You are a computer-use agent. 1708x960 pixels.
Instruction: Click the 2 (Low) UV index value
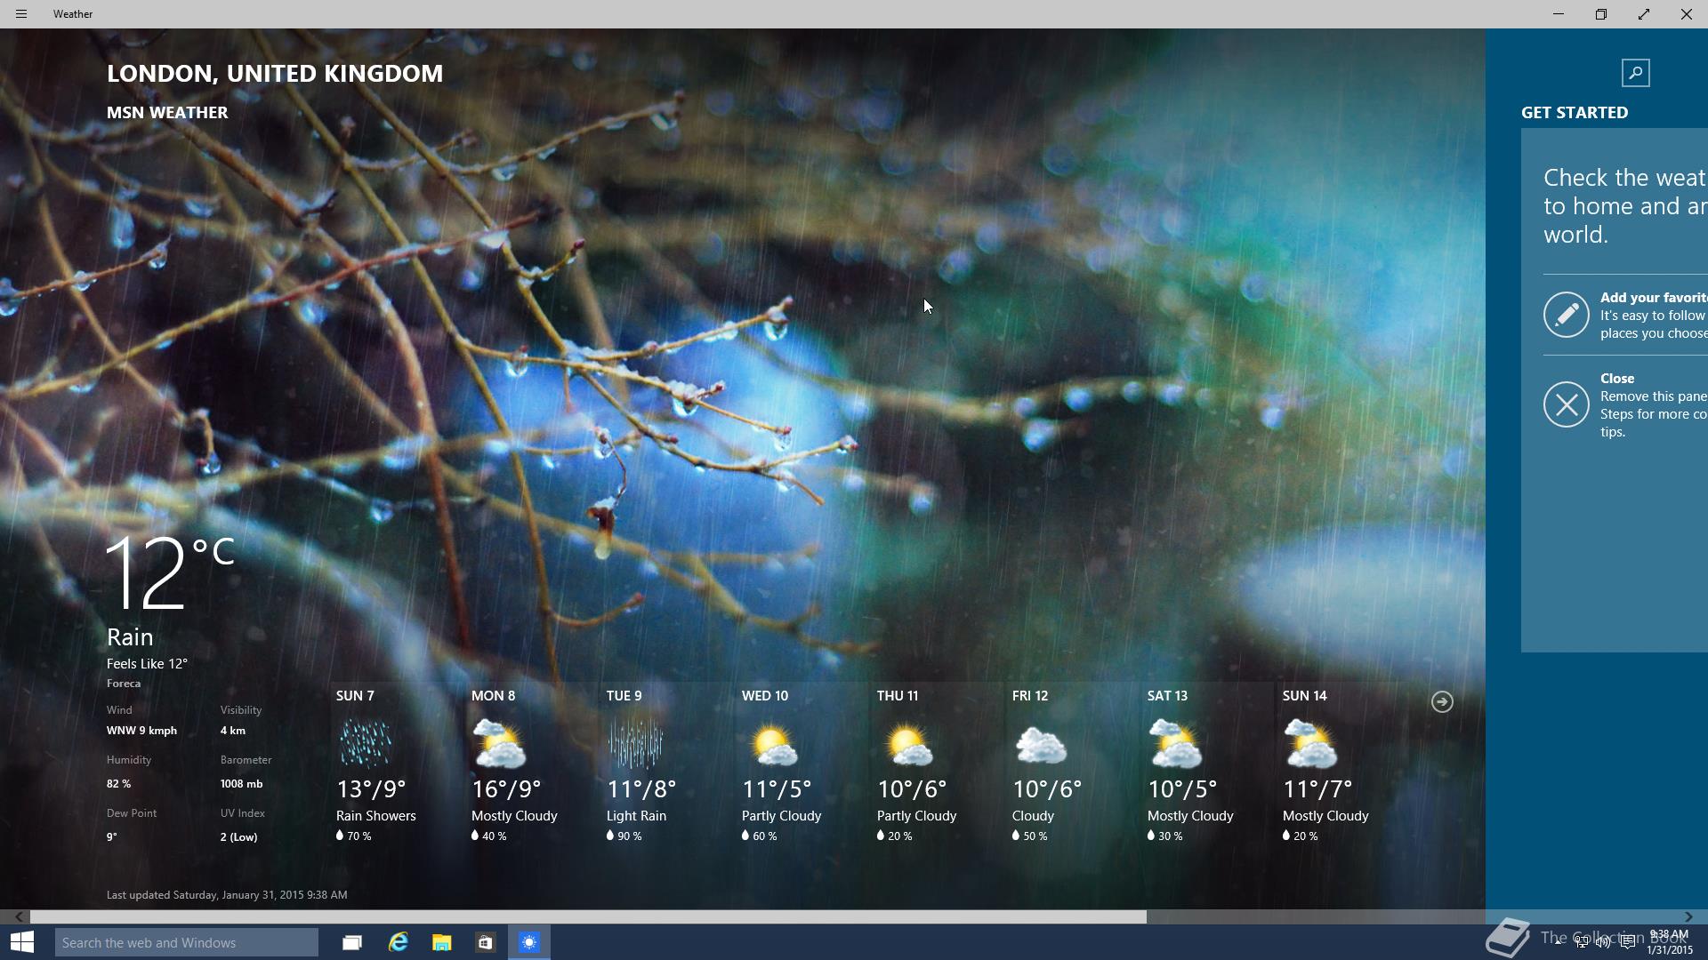(x=238, y=836)
